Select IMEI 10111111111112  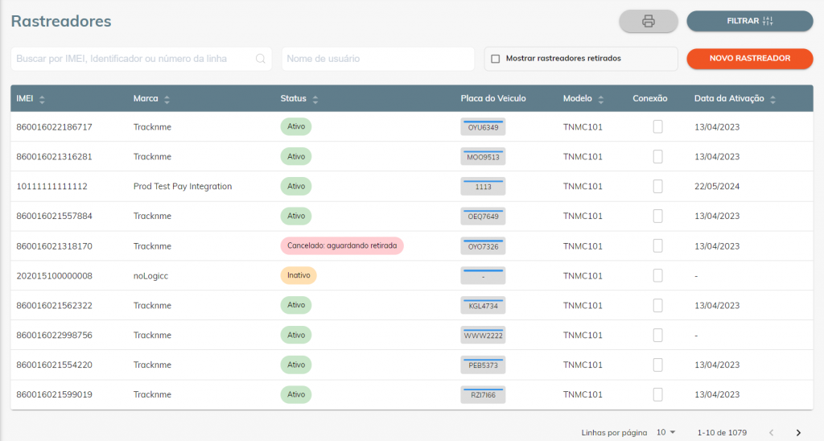coord(52,187)
